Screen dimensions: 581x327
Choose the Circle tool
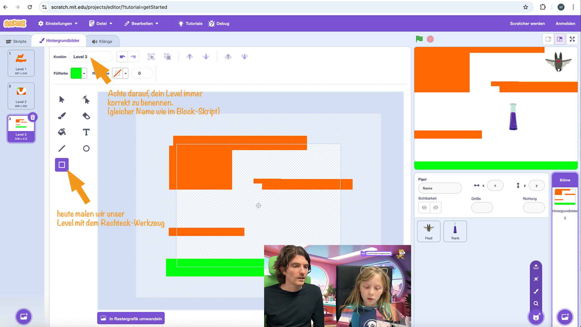pyautogui.click(x=86, y=148)
